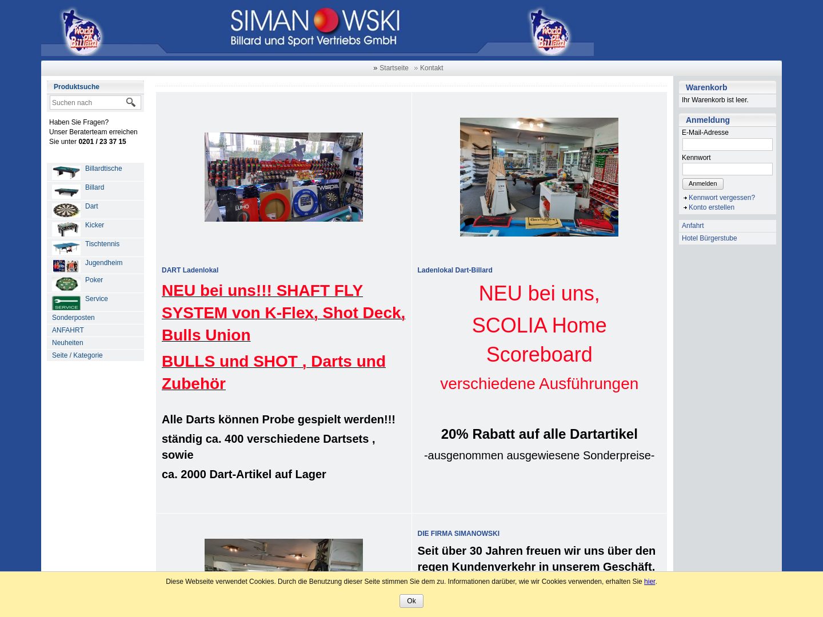
Task: Open the Billardtische category thumbnail icon
Action: click(x=66, y=172)
